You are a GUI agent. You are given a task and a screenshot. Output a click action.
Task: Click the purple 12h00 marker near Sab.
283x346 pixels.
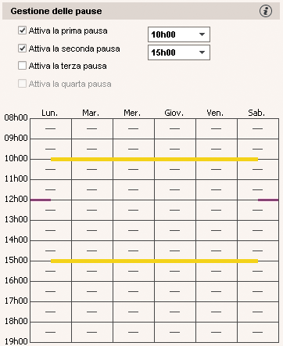tap(268, 200)
